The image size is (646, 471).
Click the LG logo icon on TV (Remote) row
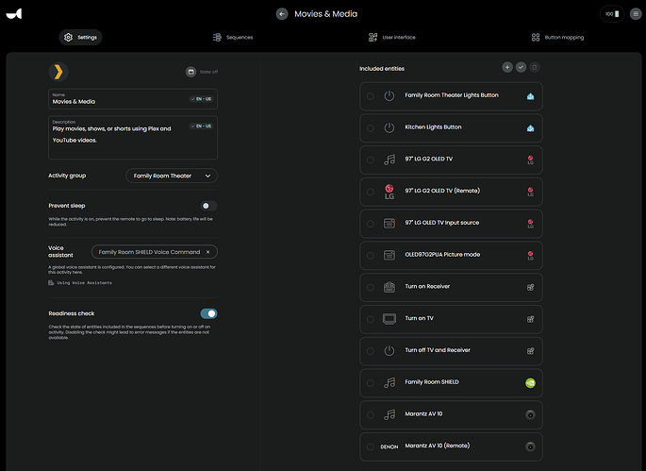(x=389, y=192)
